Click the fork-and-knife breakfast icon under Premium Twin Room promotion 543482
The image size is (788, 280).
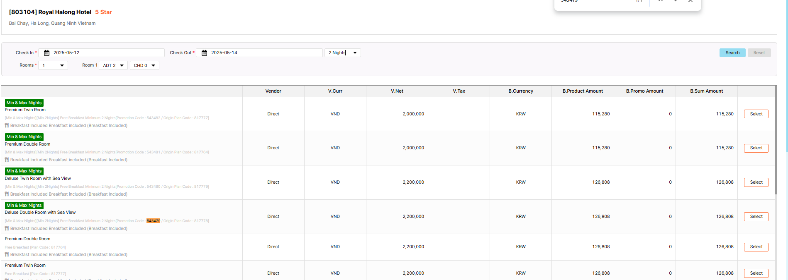[7, 125]
